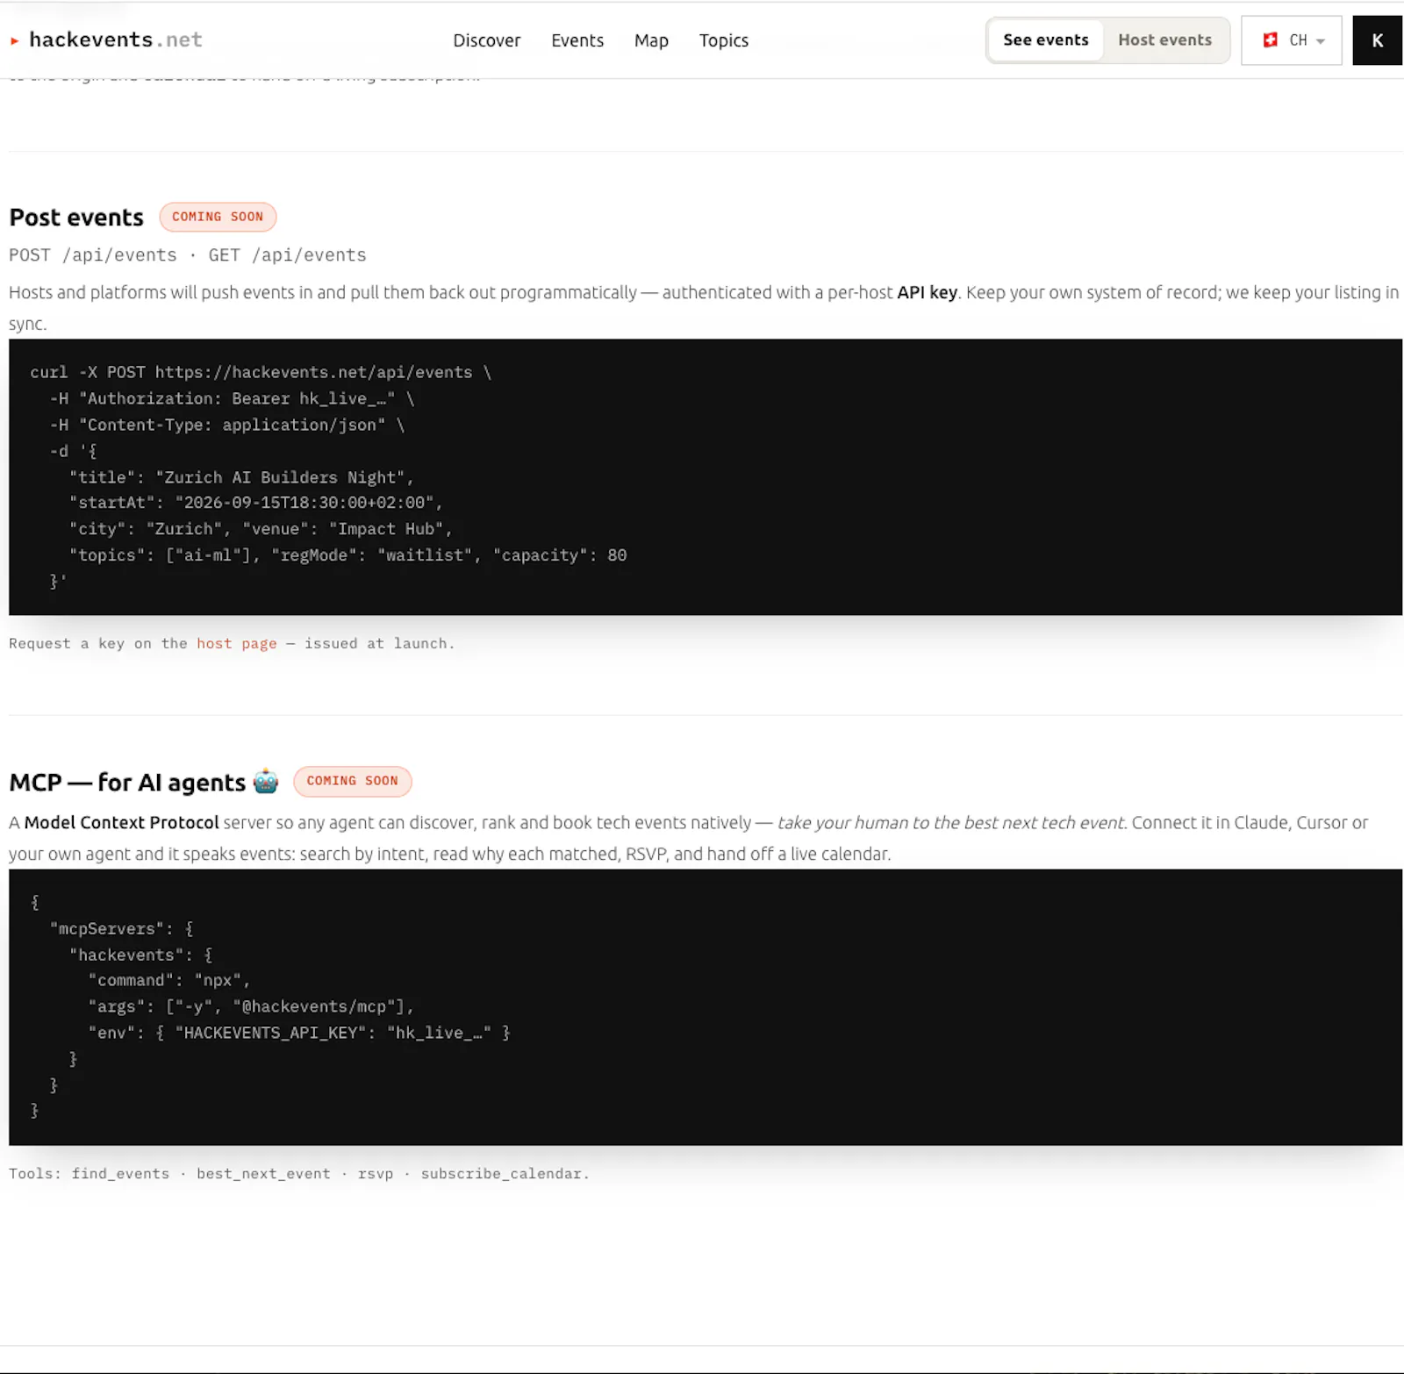The height and width of the screenshot is (1374, 1404).
Task: Click the host page link
Action: pyautogui.click(x=237, y=643)
